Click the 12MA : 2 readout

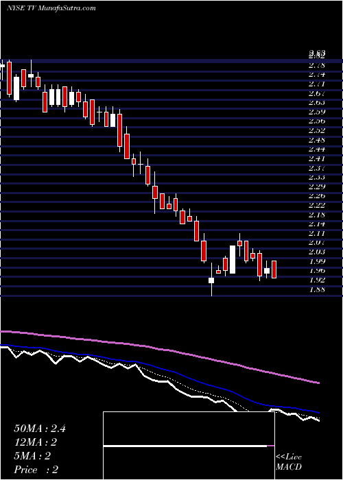point(36,442)
